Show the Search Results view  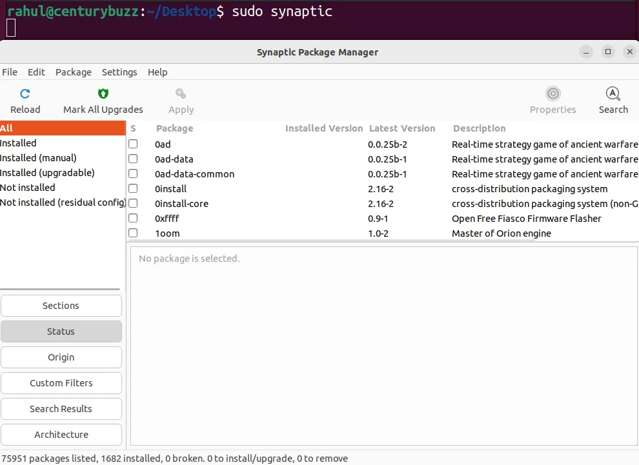pos(61,409)
